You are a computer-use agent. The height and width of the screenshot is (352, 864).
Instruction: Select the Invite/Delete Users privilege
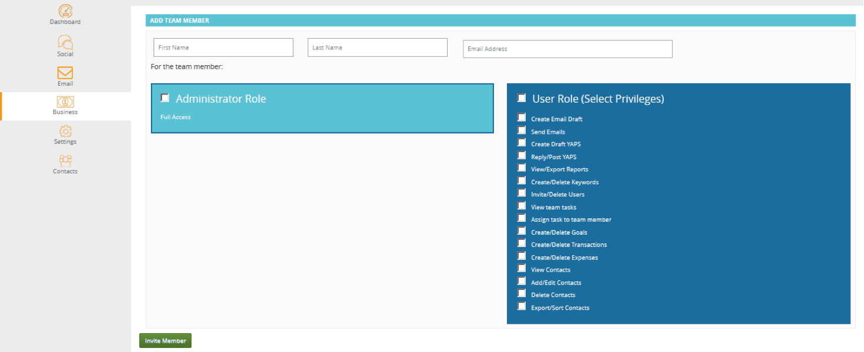[522, 193]
